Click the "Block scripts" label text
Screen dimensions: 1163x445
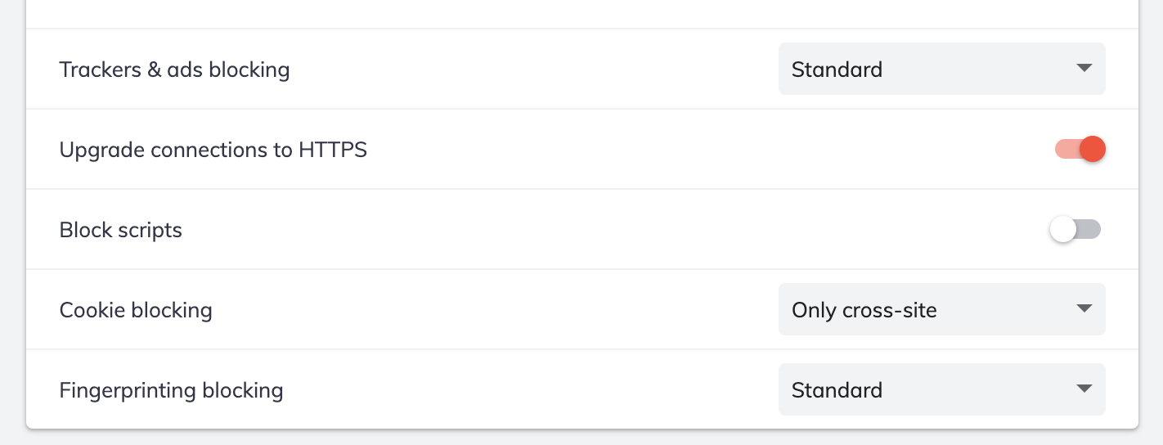120,230
